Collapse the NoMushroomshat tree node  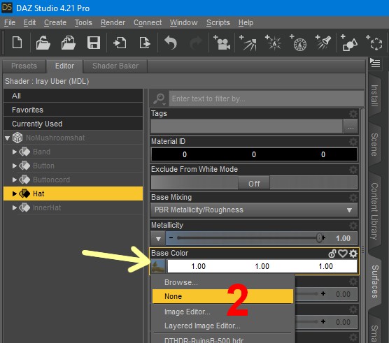[8, 138]
